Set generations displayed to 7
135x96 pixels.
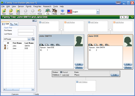[x=127, y=17]
